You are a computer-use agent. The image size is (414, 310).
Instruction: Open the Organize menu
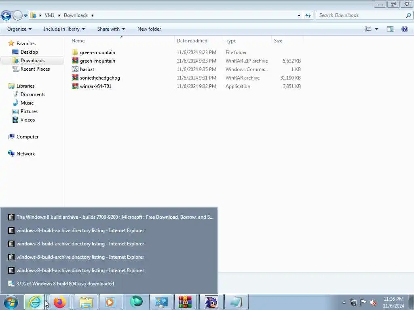[19, 29]
